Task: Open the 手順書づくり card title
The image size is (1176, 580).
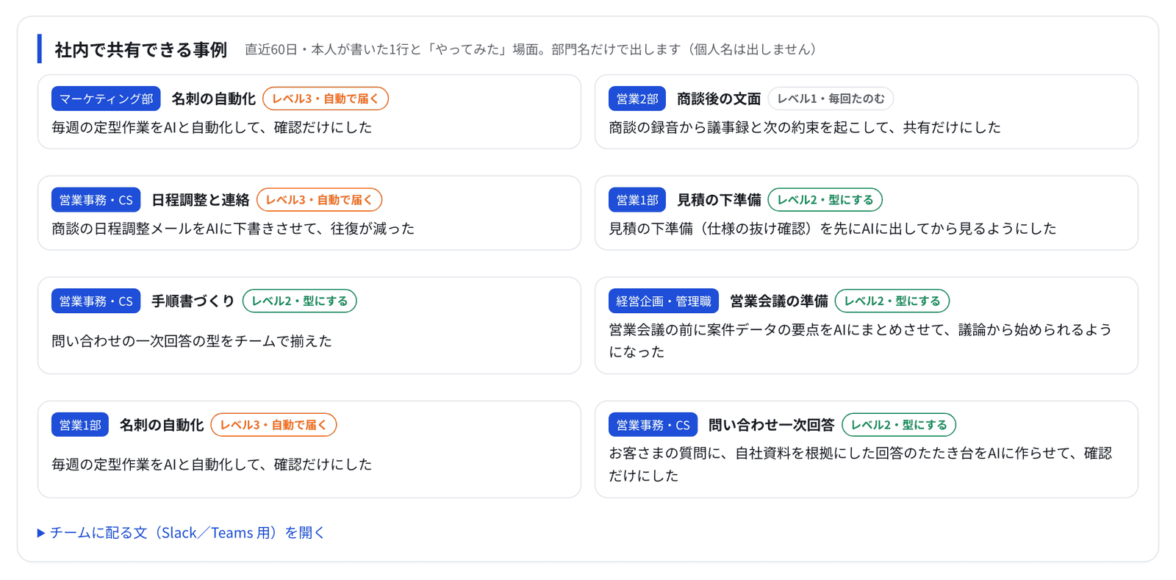Action: coord(193,301)
